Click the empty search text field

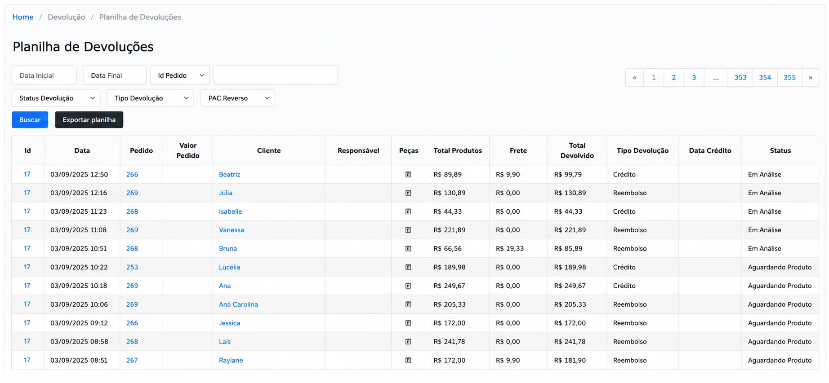click(276, 75)
